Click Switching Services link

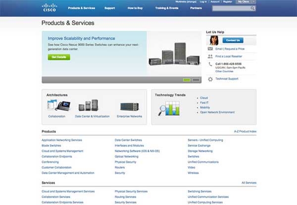[x=199, y=192]
